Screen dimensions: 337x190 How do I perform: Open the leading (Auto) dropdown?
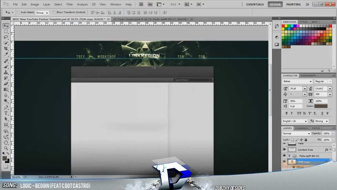coord(330,89)
